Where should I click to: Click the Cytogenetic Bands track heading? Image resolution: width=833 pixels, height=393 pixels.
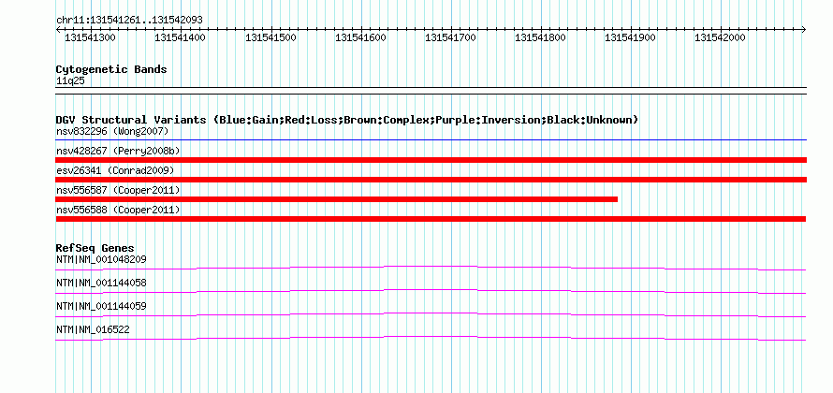[x=111, y=69]
